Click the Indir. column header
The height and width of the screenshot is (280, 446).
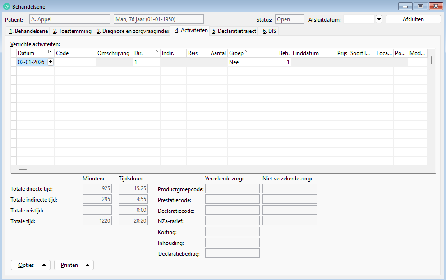pos(173,53)
